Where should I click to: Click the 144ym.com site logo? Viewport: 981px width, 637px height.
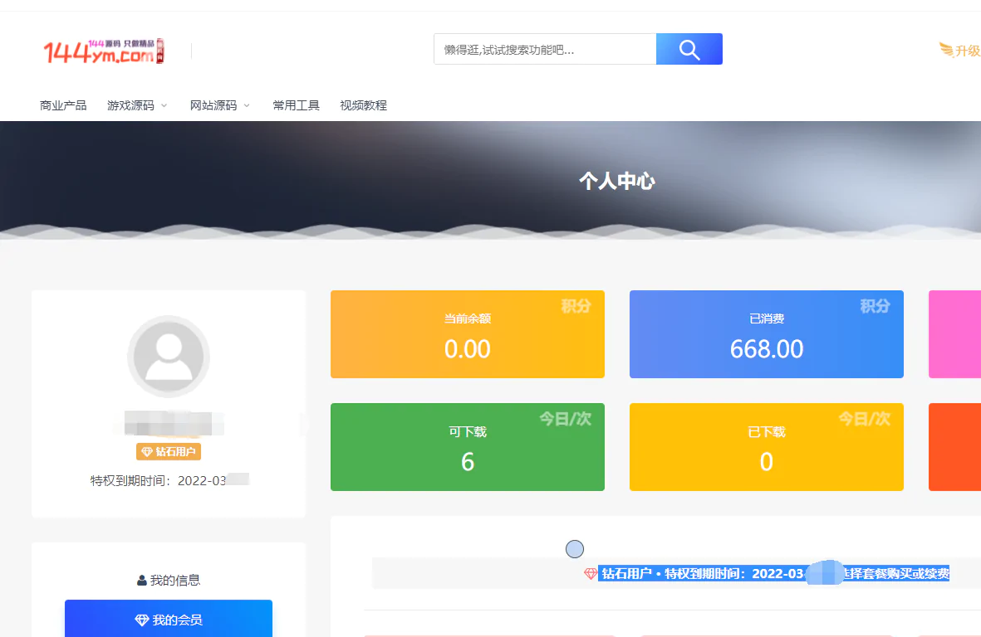click(104, 51)
